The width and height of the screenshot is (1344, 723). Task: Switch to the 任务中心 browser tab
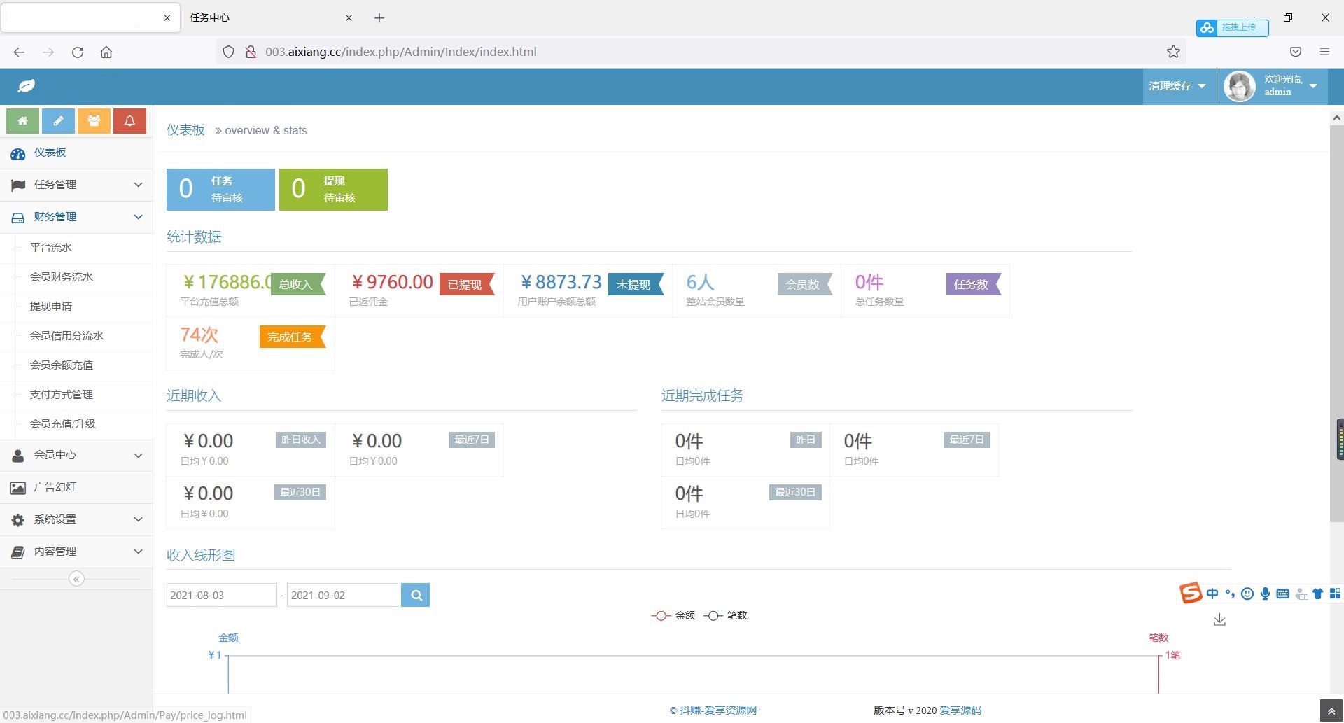pyautogui.click(x=266, y=17)
